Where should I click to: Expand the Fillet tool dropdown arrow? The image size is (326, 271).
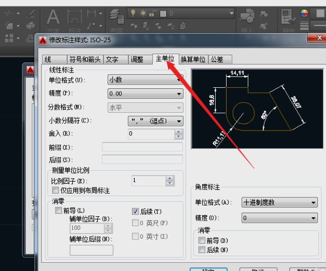coord(18,26)
